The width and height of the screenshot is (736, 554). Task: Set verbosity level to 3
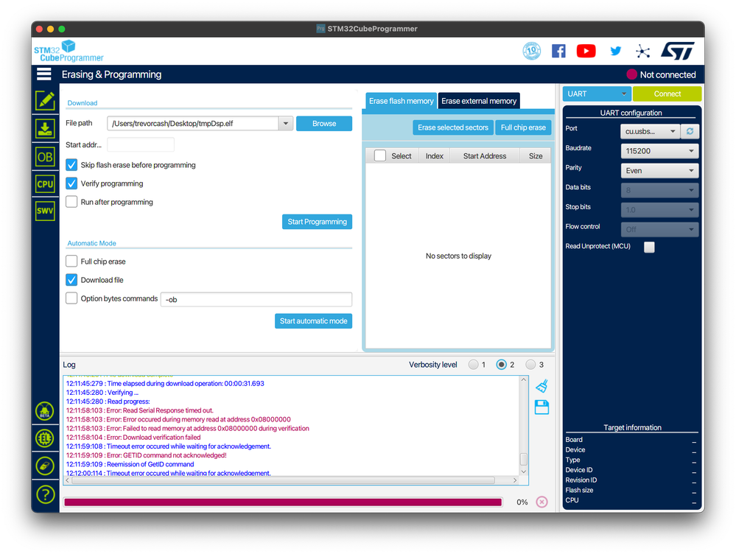coord(530,365)
